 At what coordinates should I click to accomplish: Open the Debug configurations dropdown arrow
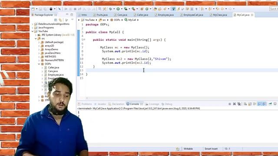[114, 9]
